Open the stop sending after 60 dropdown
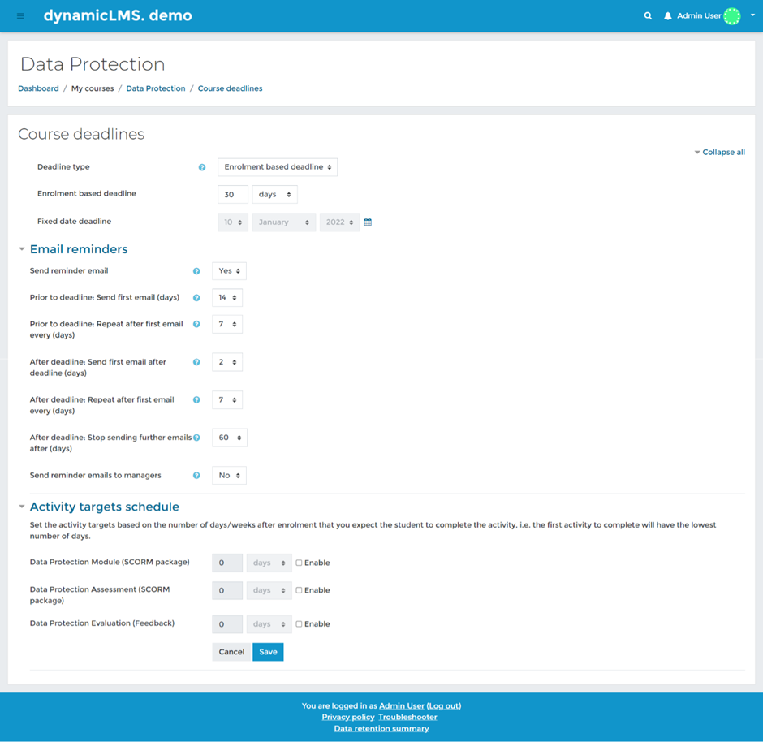Viewport: 763px width, 742px height. point(230,438)
